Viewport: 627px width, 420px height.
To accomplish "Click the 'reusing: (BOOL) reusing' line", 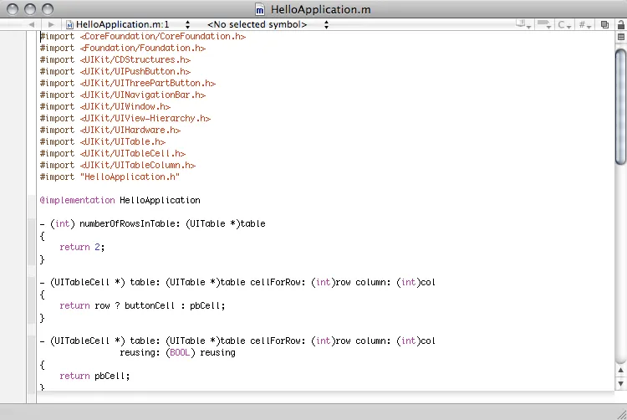I will tap(177, 352).
